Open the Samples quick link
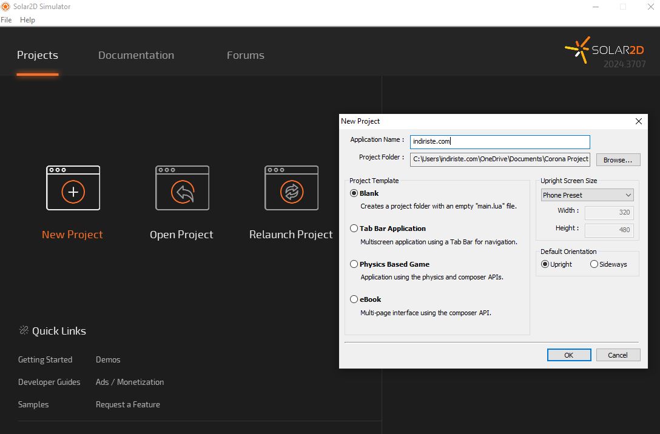Image resolution: width=660 pixels, height=434 pixels. [33, 404]
